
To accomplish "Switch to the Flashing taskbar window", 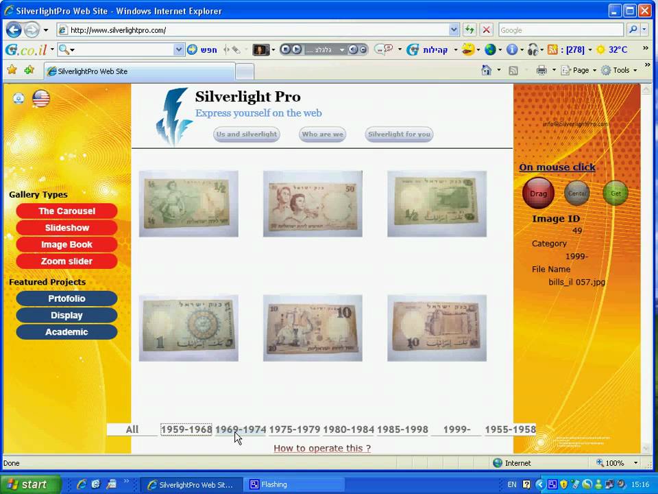I will point(295,484).
